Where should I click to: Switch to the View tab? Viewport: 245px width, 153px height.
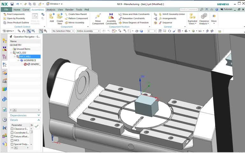(x=60, y=10)
